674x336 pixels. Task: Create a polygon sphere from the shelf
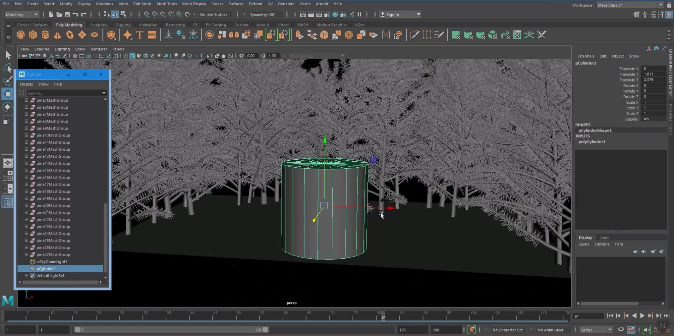(x=21, y=35)
